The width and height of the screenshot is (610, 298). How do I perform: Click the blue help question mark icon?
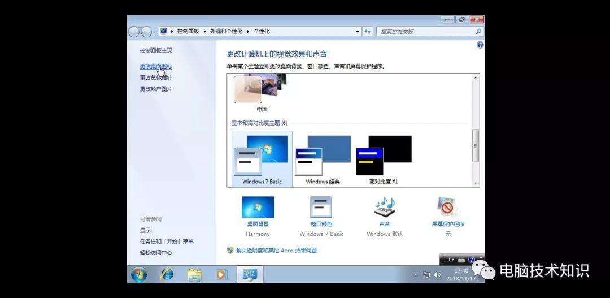pyautogui.click(x=480, y=45)
